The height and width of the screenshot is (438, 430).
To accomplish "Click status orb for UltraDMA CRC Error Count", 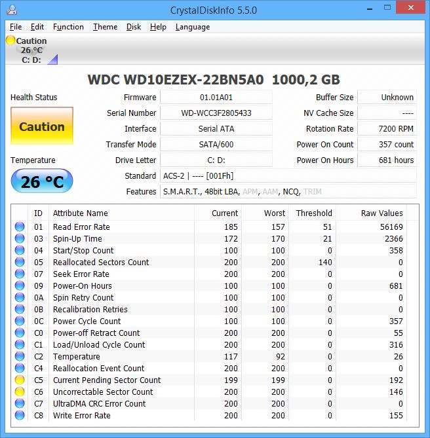I will pos(20,403).
